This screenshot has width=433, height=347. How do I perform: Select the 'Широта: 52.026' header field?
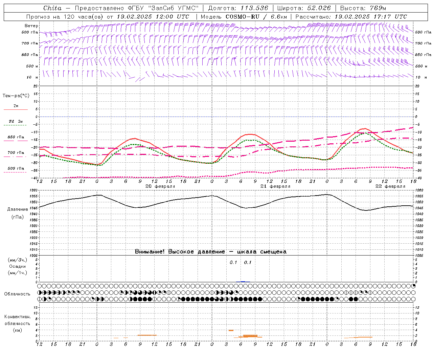pyautogui.click(x=304, y=8)
